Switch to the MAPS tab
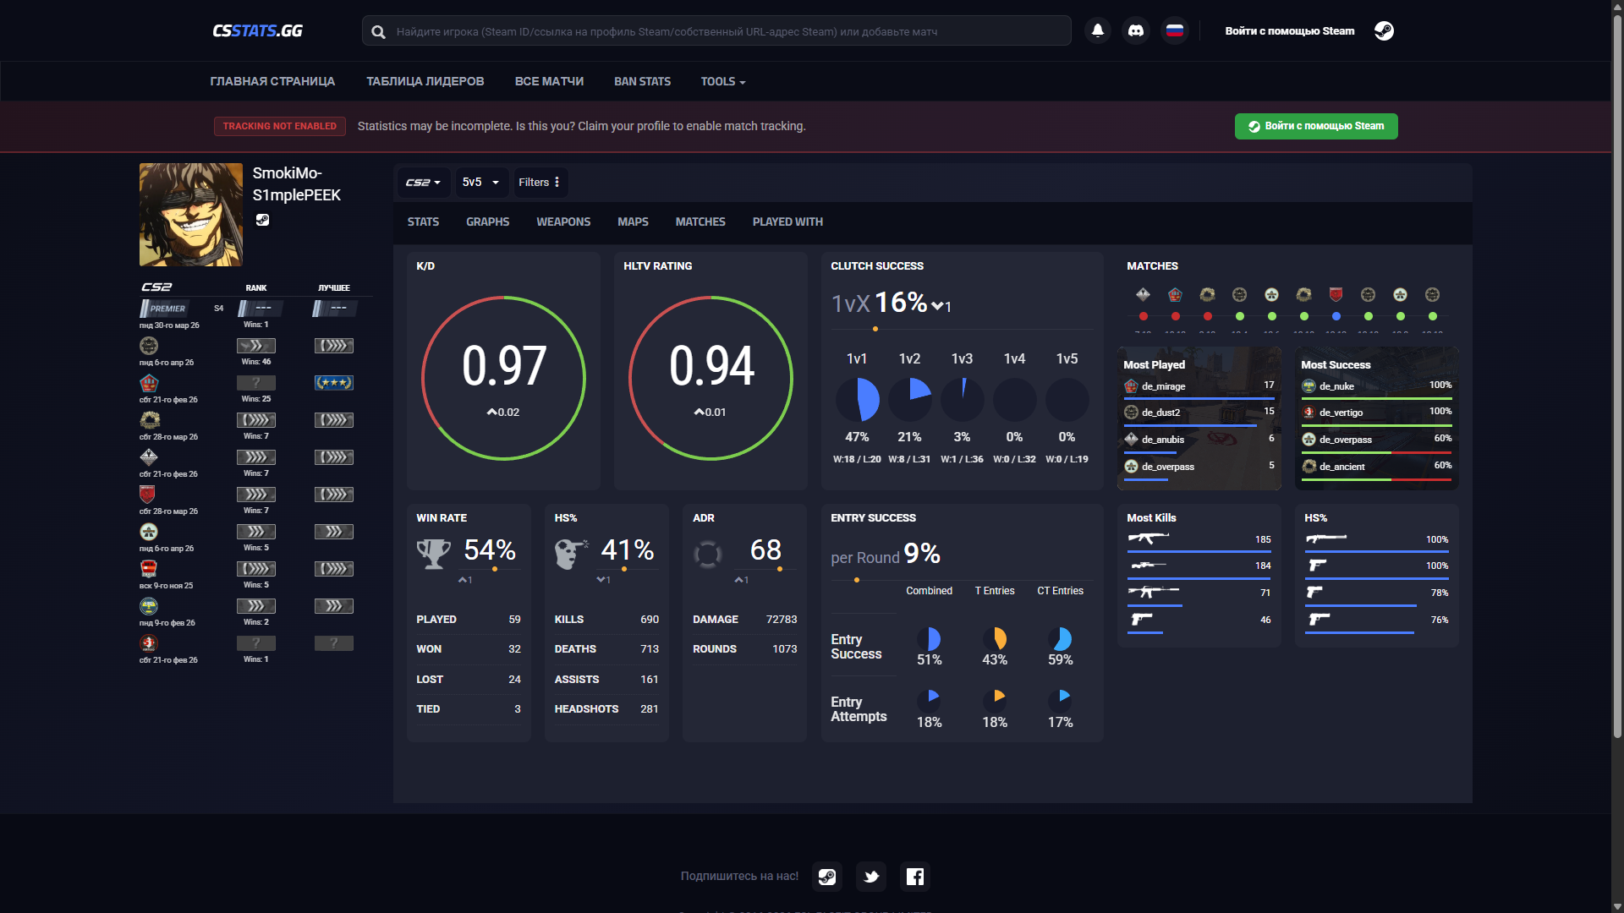Image resolution: width=1624 pixels, height=913 pixels. (633, 221)
